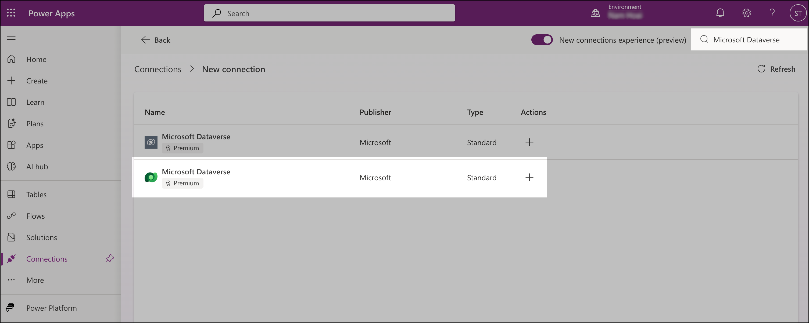Open Plans in the sidebar

(60, 124)
